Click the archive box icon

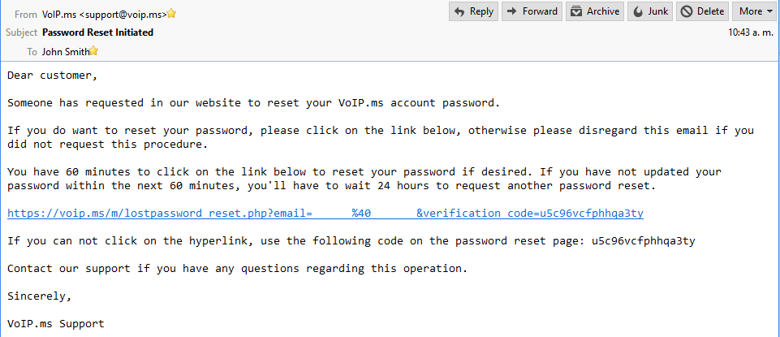(x=576, y=11)
